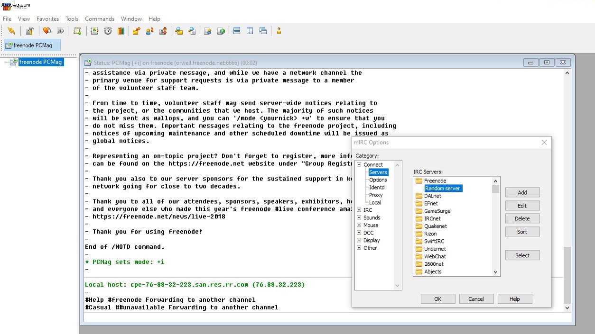This screenshot has height=334, width=595.
Task: Open the Help menu in the menu bar
Action: tap(154, 19)
